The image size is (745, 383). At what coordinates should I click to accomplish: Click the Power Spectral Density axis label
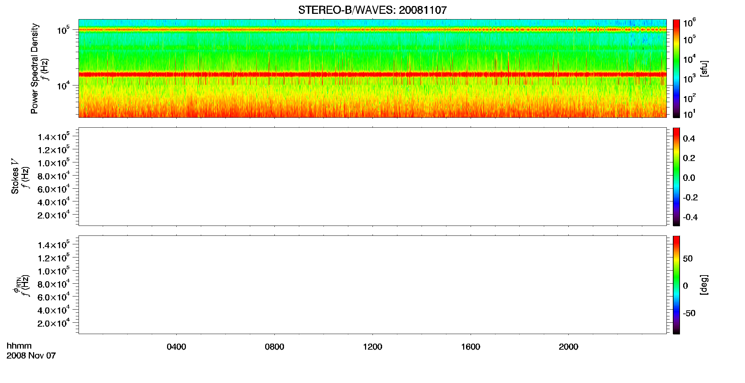[34, 68]
